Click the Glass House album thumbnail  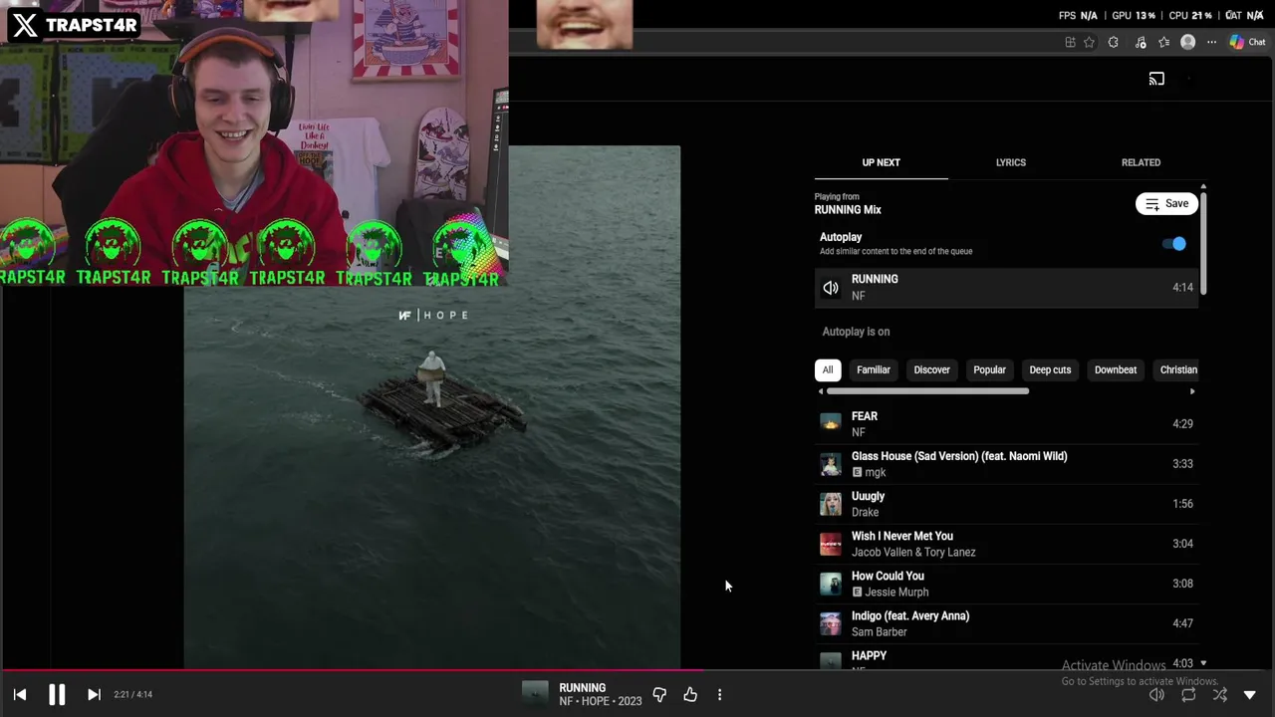[831, 464]
